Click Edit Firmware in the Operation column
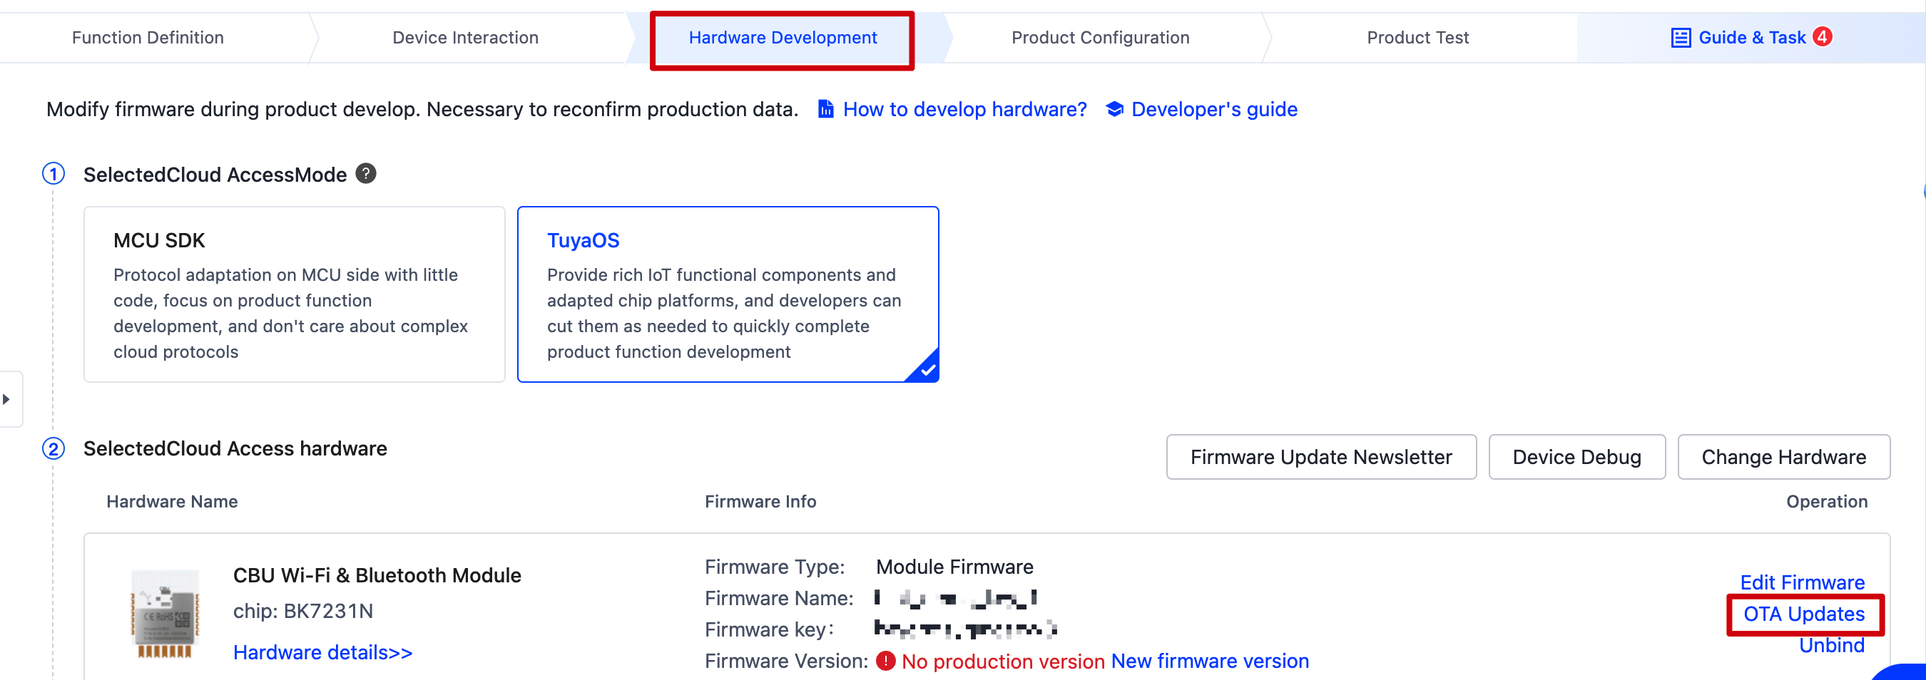The height and width of the screenshot is (680, 1926). point(1802,582)
